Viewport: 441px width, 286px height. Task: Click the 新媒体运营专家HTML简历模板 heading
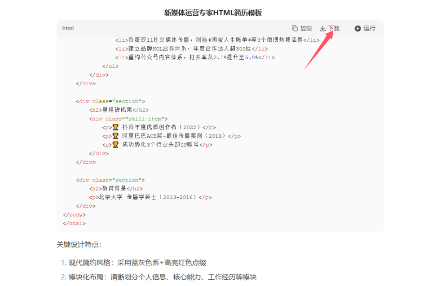213,13
